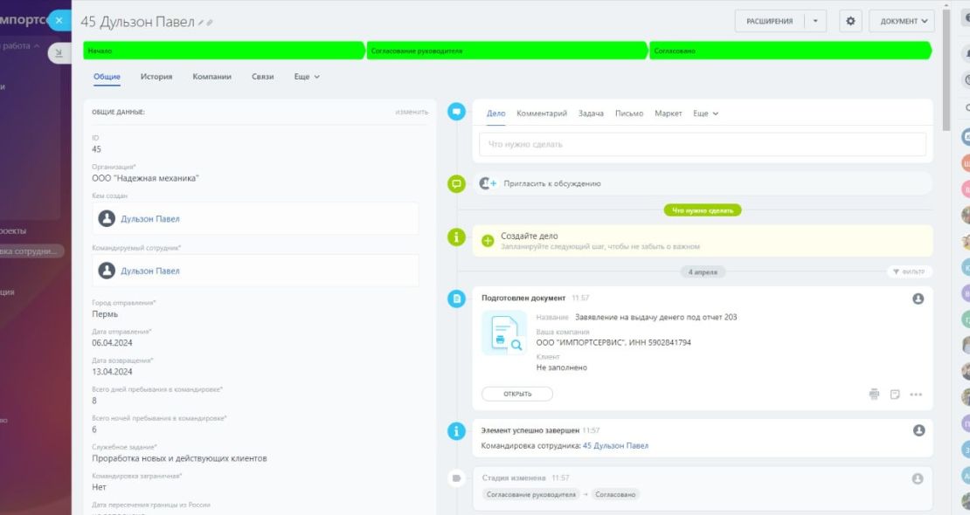Viewport: 970px width, 515px height.
Task: Click the green Что нужно сделать label
Action: tap(702, 211)
